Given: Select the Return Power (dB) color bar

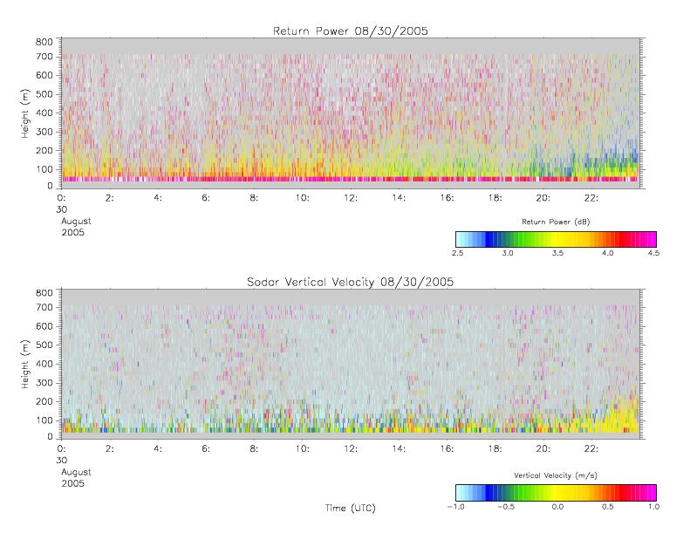Looking at the screenshot, I should (x=556, y=239).
